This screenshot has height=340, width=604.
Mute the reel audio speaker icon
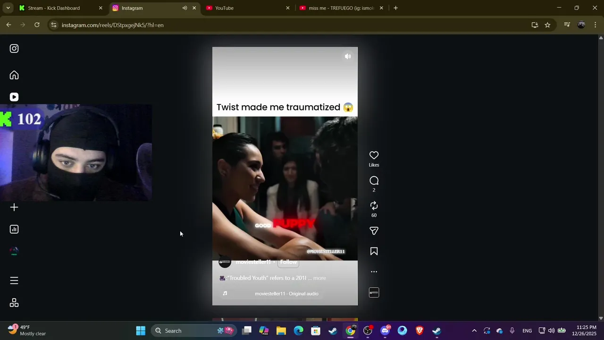pyautogui.click(x=348, y=56)
